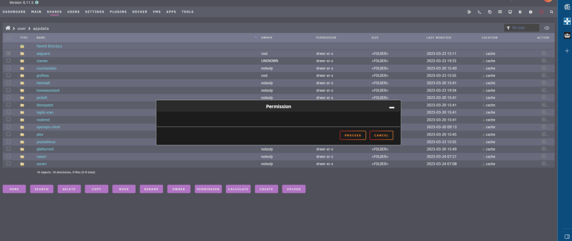Viewport: 572px width, 241px height.
Task: Click the action icon for sonarr row
Action: tap(545, 164)
